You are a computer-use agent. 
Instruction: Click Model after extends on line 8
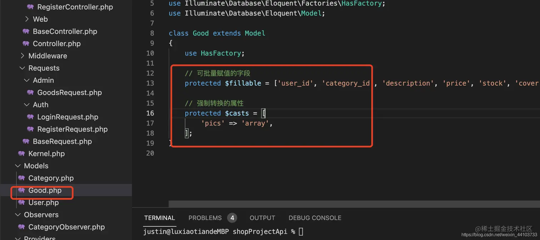255,33
